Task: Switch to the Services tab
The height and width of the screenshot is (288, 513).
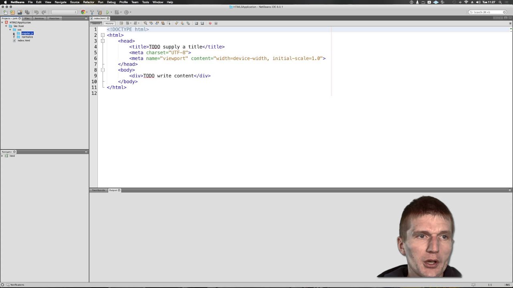Action: coord(39,18)
